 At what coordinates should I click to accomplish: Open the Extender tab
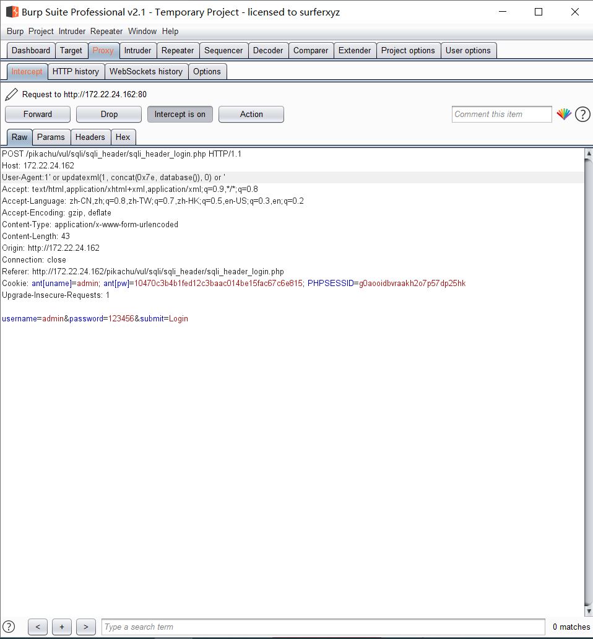(355, 51)
